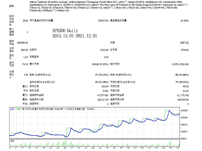Click the "SPX500 Daily" title text

coord(65,31)
